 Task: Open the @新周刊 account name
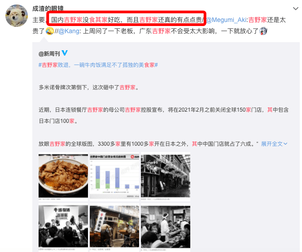click(x=49, y=54)
